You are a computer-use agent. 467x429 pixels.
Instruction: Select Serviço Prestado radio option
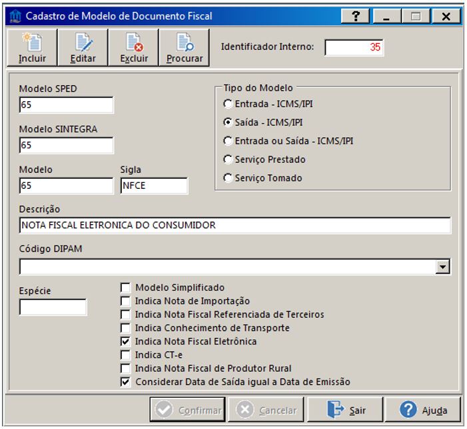tap(228, 160)
